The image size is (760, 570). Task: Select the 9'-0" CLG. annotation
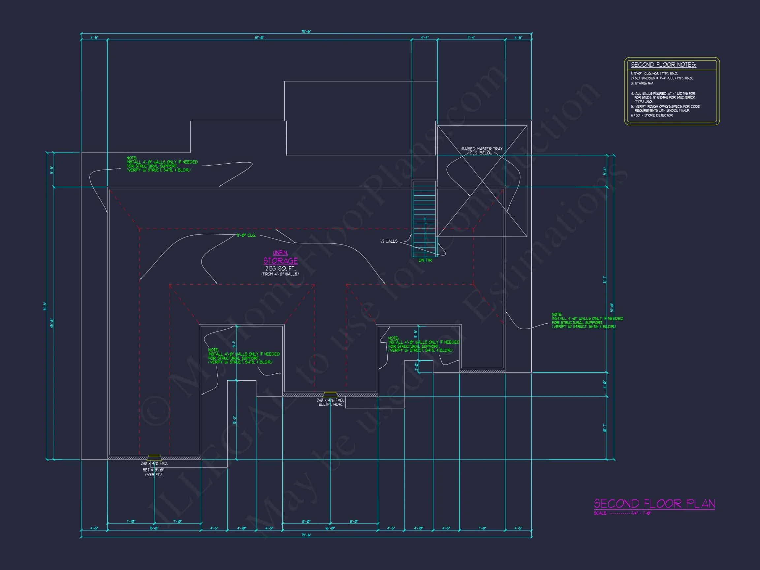coord(246,235)
